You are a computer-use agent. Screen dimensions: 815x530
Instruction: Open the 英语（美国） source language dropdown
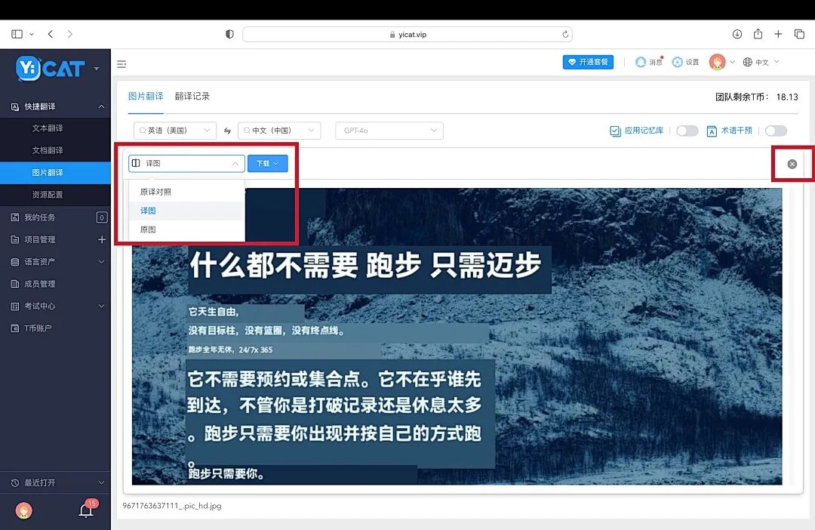175,130
